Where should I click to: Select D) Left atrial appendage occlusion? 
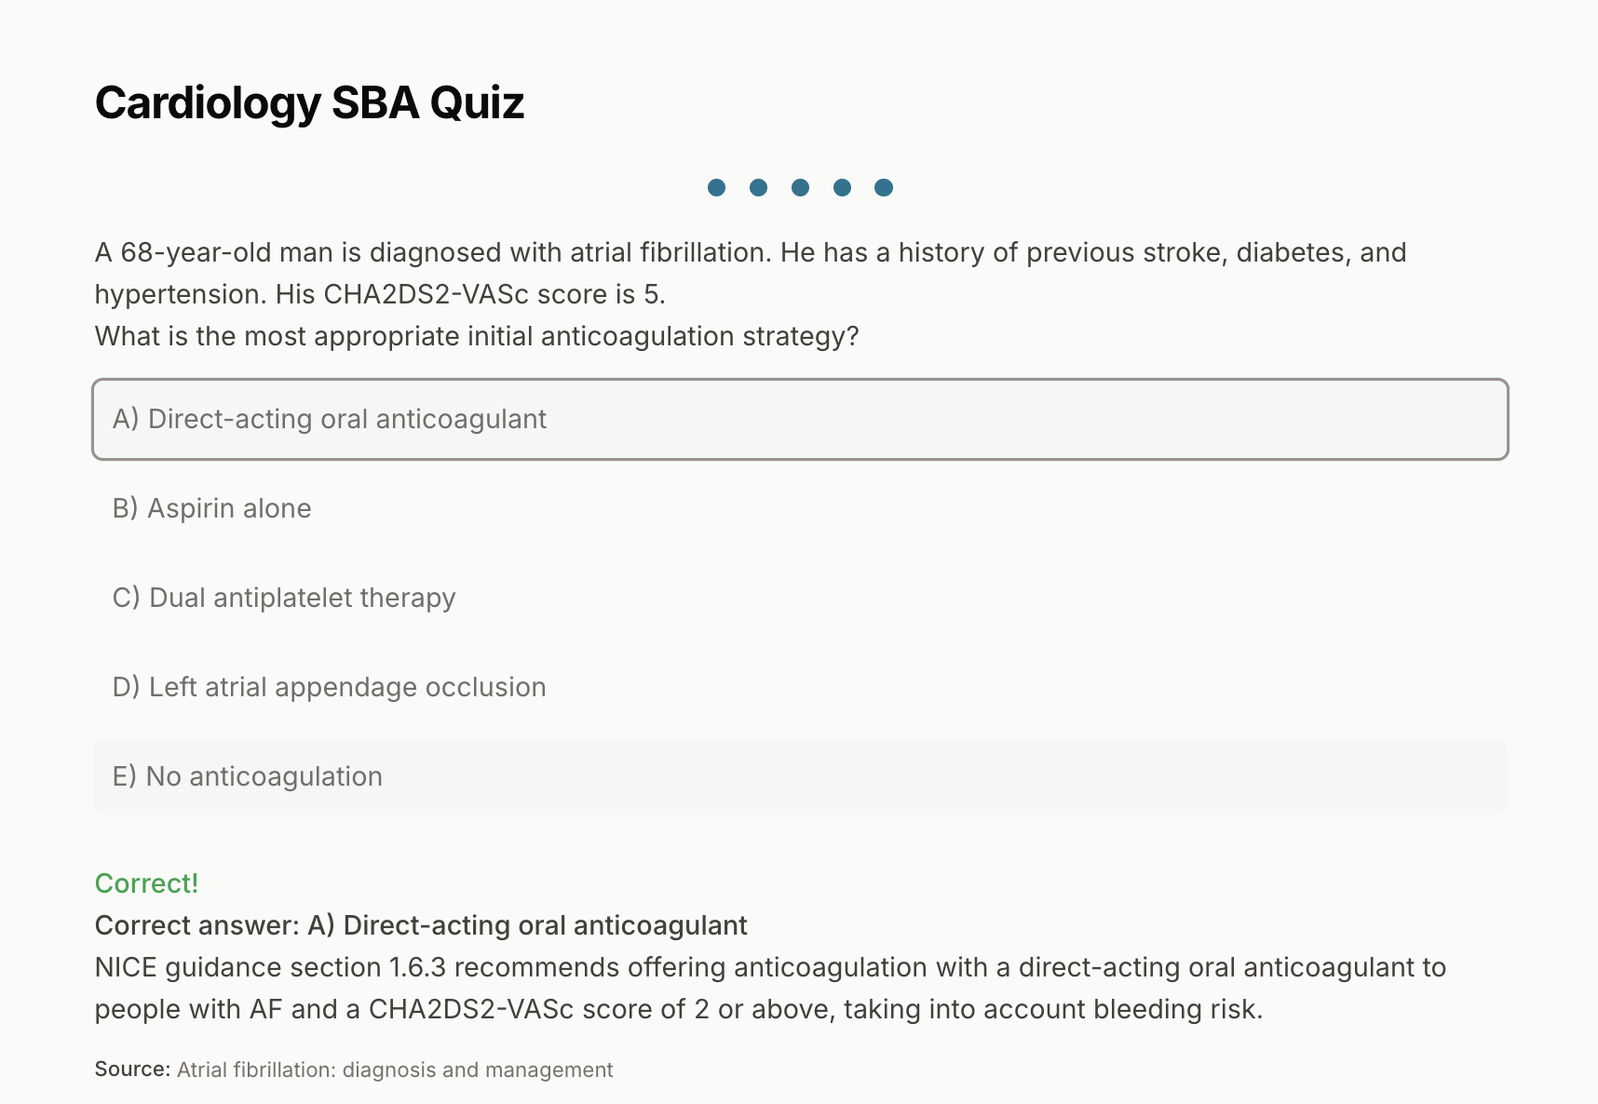point(799,687)
